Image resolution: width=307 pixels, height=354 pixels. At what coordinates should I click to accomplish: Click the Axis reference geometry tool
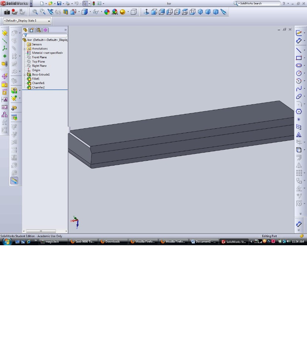pyautogui.click(x=4, y=41)
